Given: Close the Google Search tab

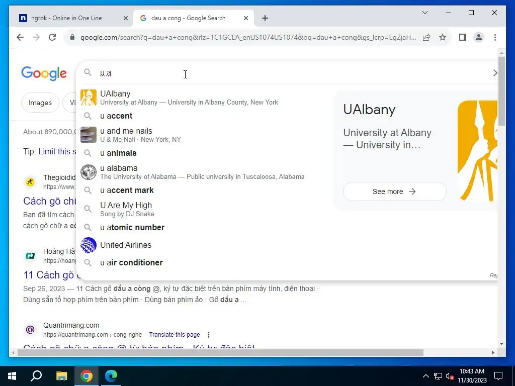Looking at the screenshot, I should (x=245, y=18).
